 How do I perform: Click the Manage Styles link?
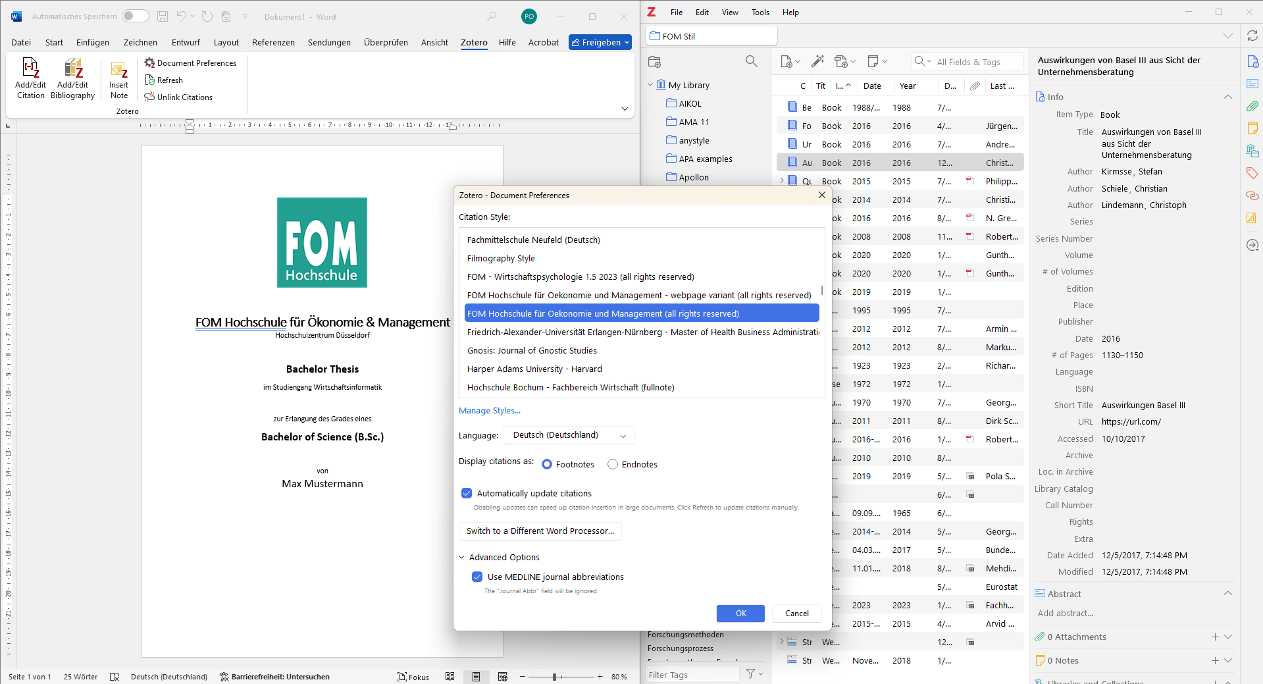tap(489, 411)
